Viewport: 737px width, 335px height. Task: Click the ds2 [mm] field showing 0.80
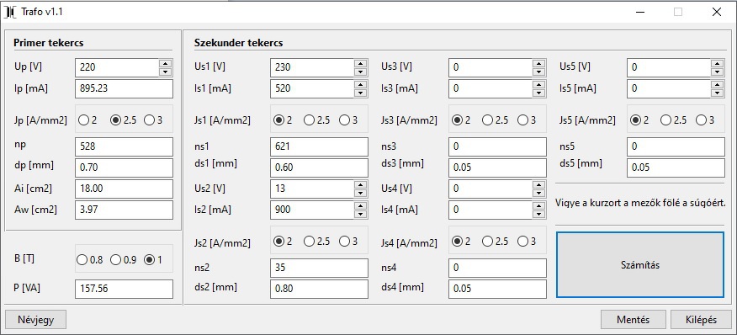tap(319, 289)
